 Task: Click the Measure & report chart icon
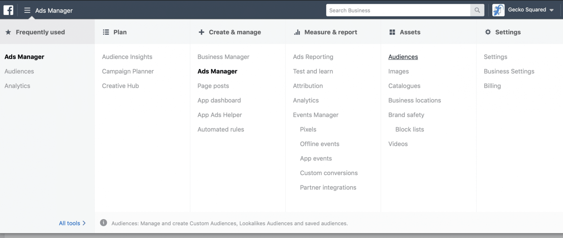point(297,32)
